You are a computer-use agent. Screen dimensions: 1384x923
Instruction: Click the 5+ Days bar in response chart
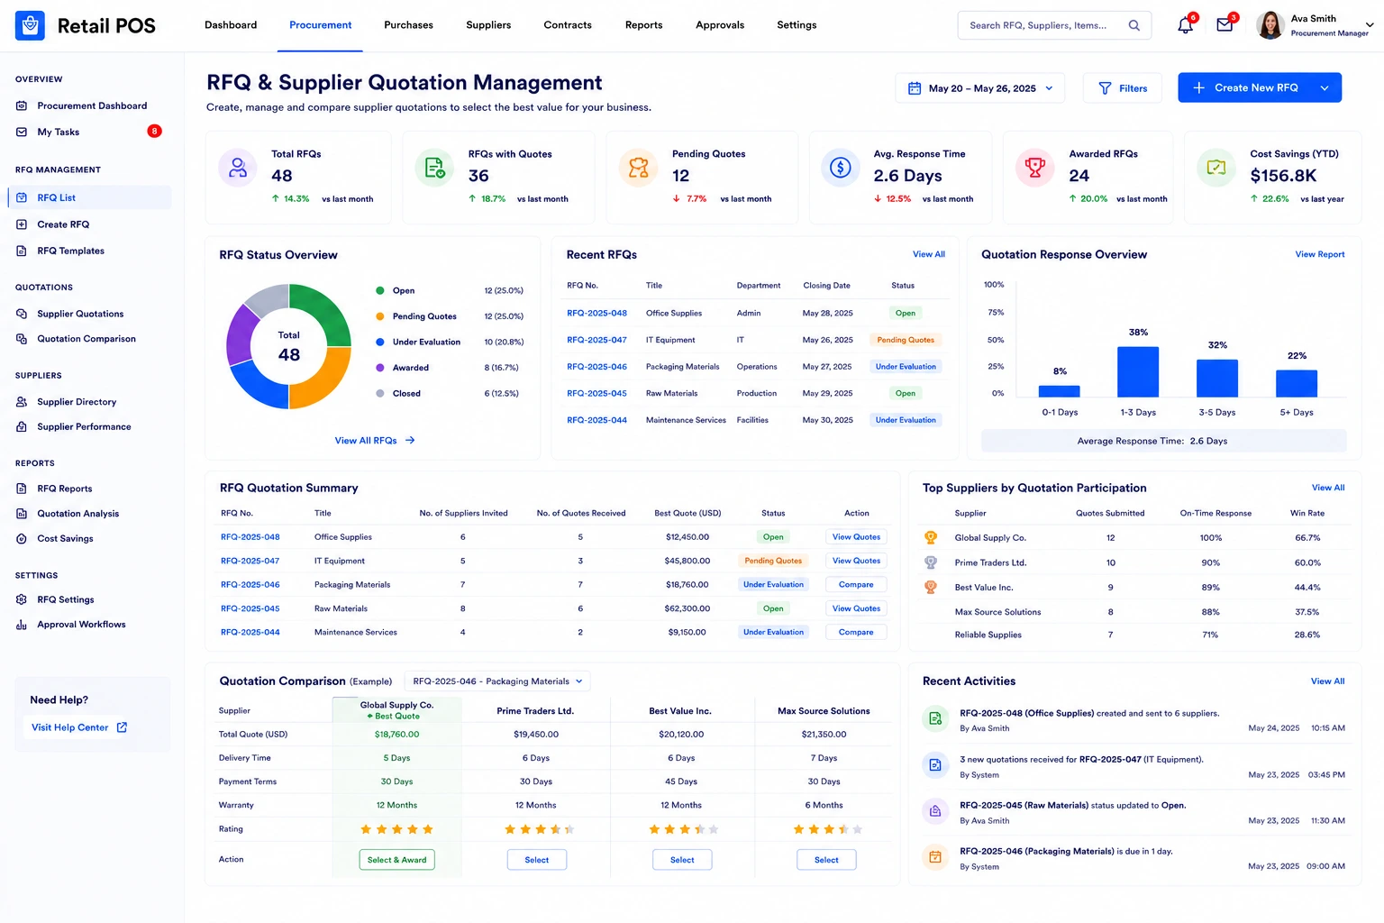1297,383
